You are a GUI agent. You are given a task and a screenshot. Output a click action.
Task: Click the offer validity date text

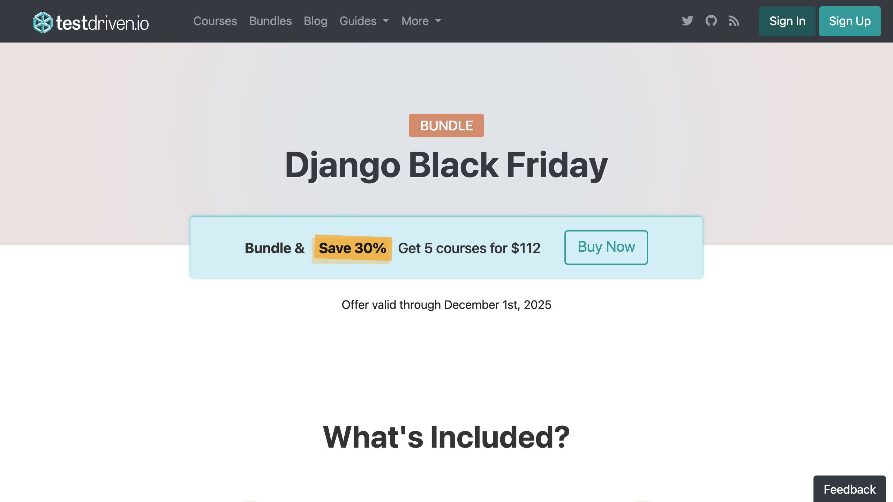(446, 304)
